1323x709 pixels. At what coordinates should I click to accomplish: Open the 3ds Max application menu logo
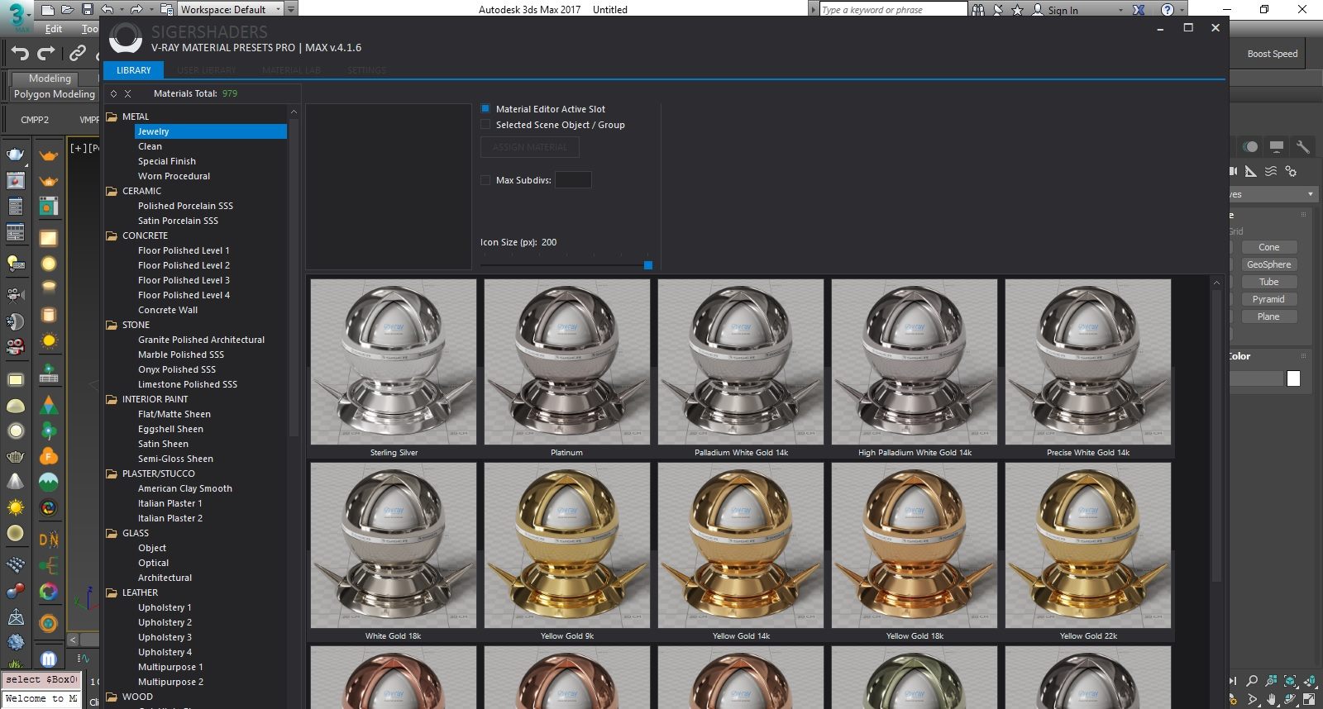[x=16, y=17]
